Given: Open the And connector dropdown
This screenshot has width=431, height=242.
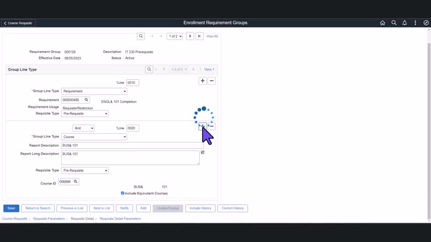Looking at the screenshot, I should click(83, 129).
